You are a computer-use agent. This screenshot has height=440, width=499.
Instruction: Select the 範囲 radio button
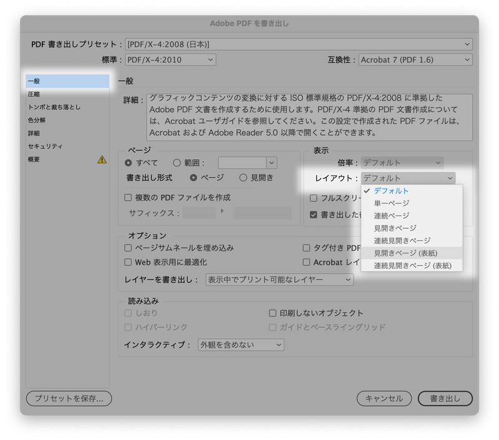coord(177,163)
